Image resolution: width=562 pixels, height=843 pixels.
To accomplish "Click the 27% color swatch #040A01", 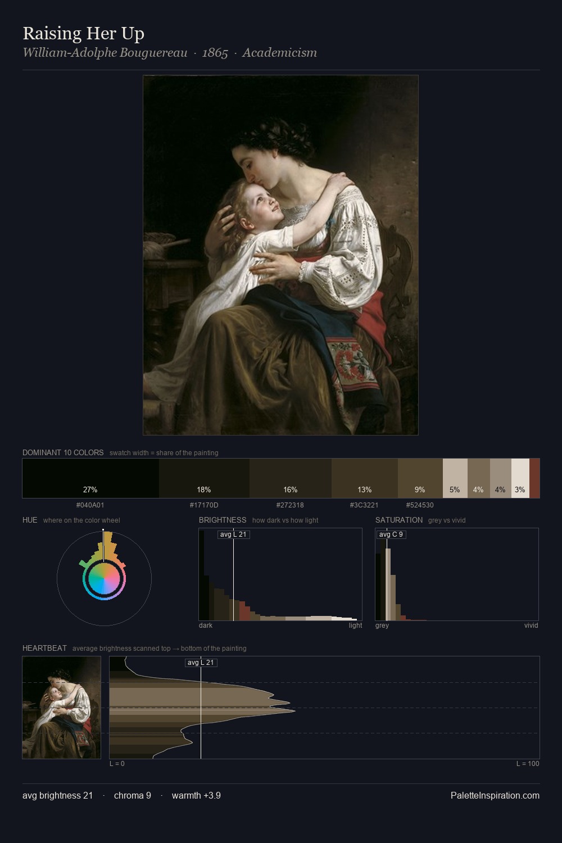I will pos(90,478).
